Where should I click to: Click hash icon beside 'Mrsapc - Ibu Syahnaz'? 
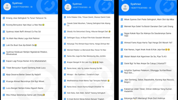pos(65,75)
